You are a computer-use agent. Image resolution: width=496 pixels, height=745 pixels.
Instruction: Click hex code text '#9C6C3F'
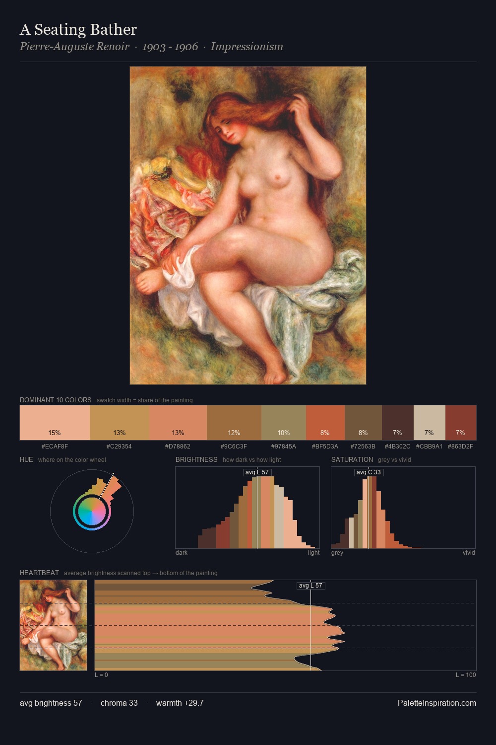234,446
